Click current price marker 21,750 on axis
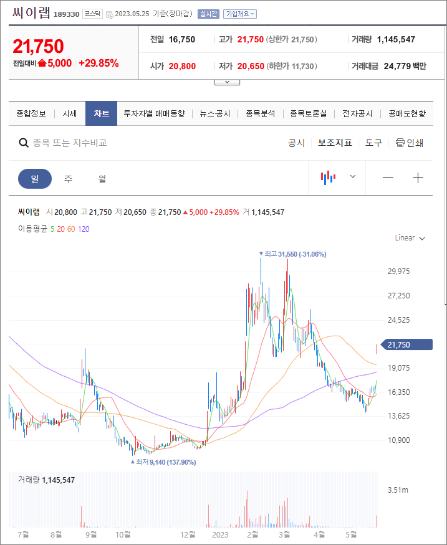447x545 pixels. tap(406, 344)
